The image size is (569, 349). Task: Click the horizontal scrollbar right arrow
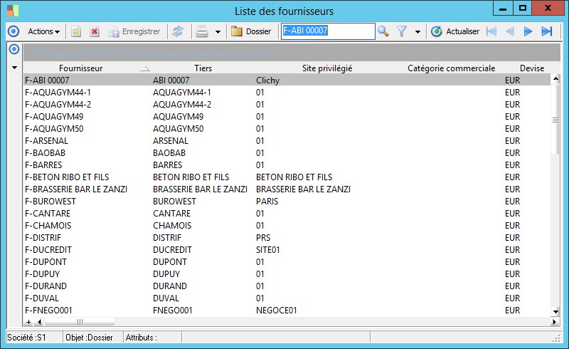(x=554, y=322)
